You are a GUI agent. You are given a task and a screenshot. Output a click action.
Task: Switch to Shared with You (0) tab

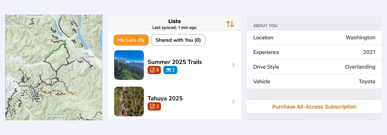click(x=178, y=40)
